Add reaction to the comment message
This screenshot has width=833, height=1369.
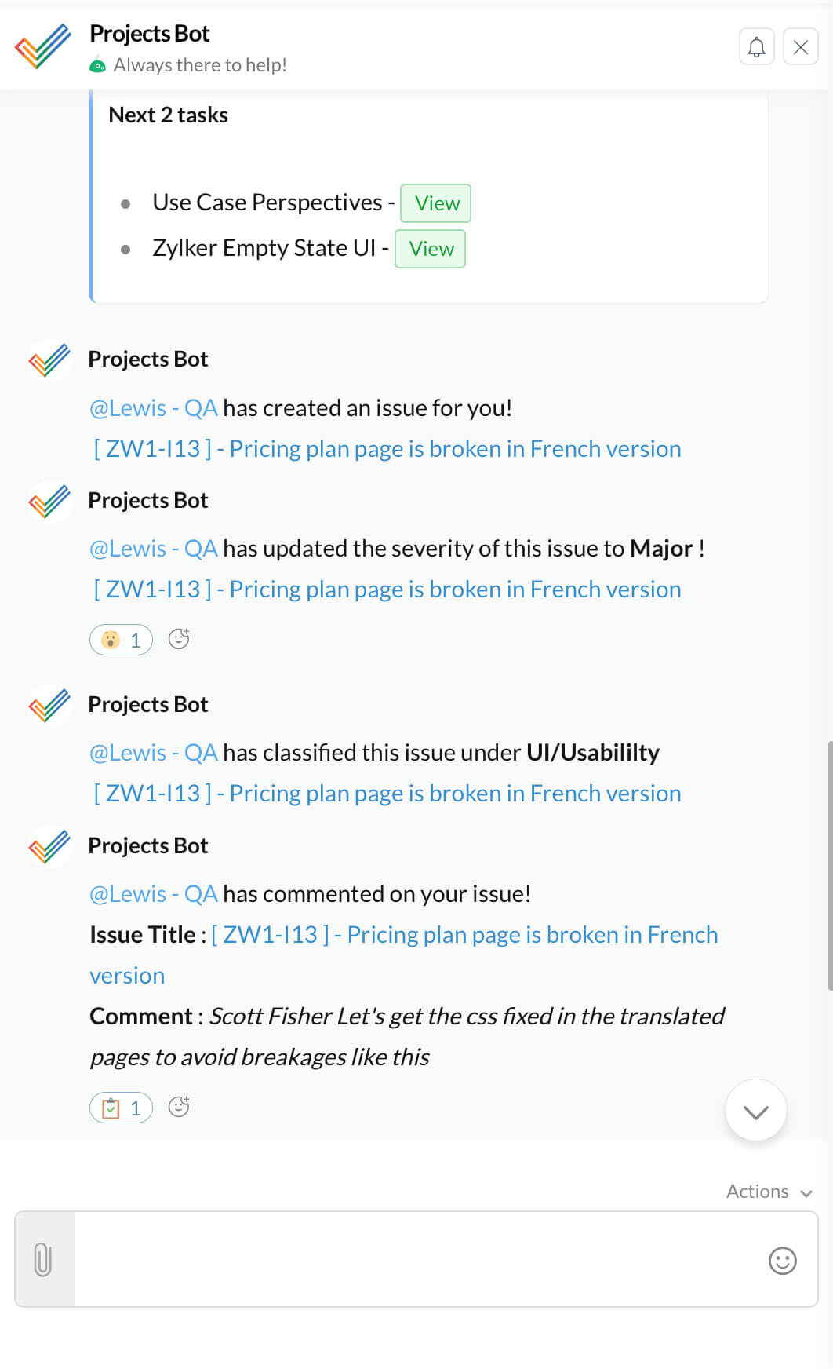click(x=179, y=1107)
